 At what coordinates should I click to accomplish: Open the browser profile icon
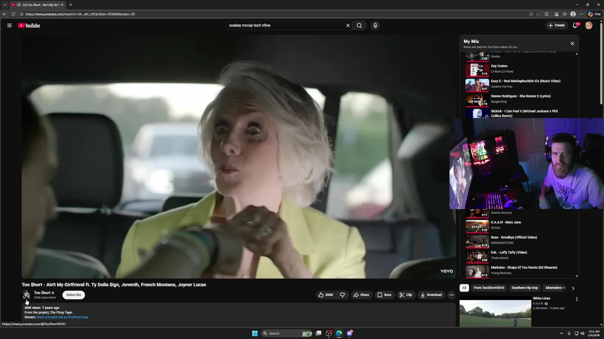[x=573, y=14]
